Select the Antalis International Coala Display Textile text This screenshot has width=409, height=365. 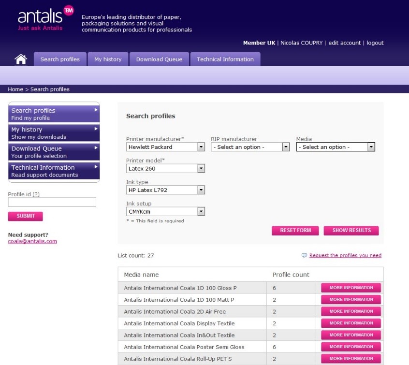coord(179,323)
